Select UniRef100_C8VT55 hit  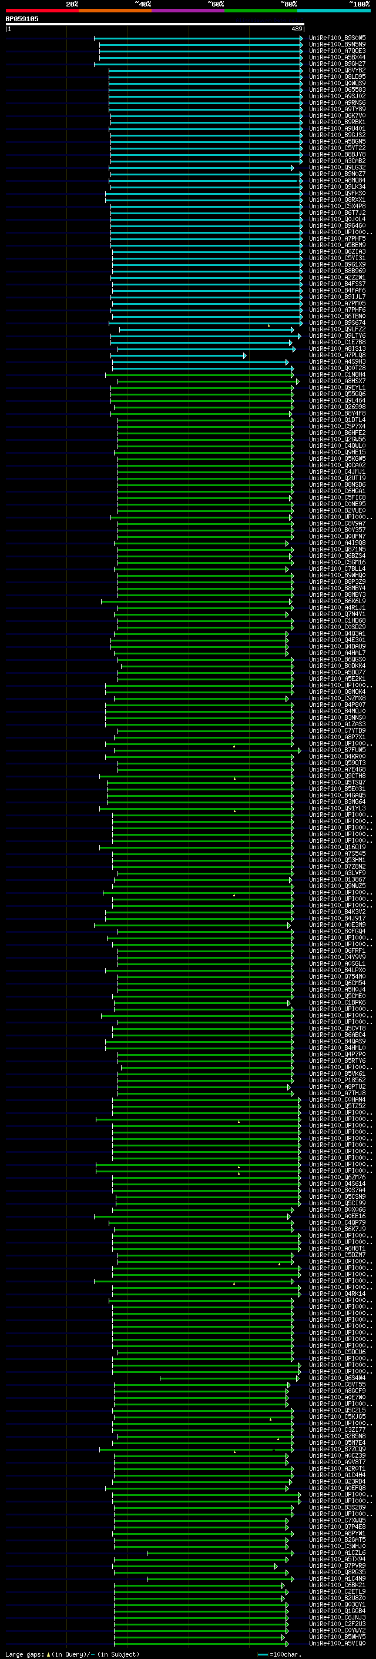tap(337, 1384)
